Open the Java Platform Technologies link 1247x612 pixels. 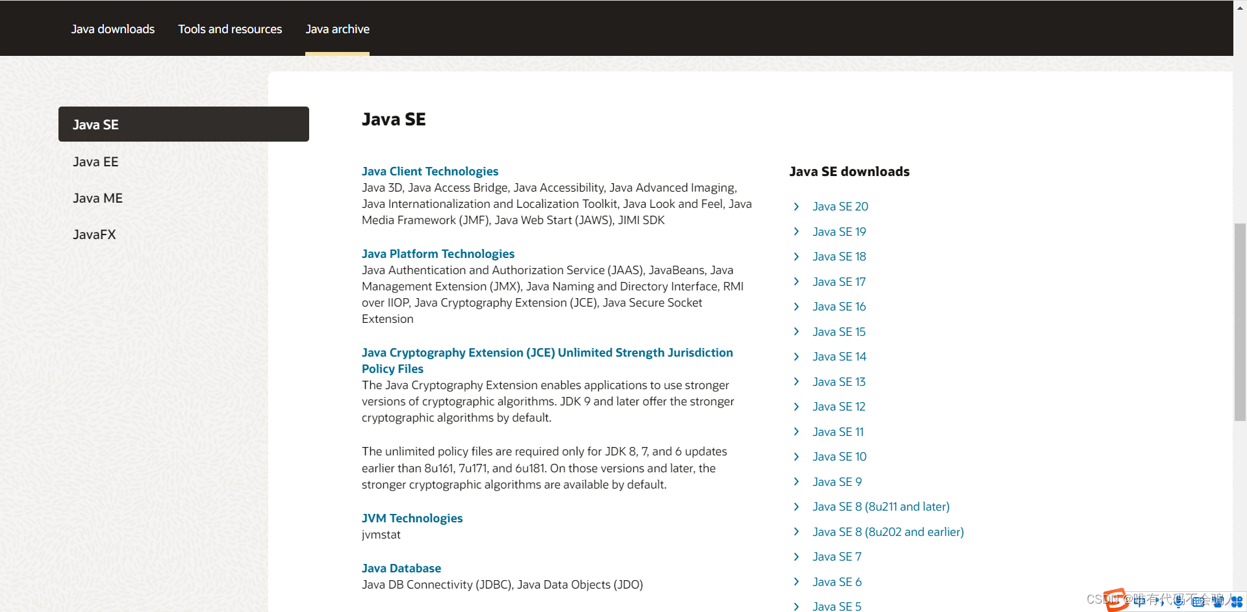tap(438, 254)
